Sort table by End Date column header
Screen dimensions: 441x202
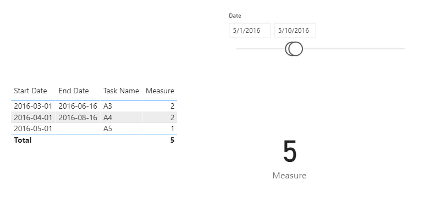(x=74, y=91)
